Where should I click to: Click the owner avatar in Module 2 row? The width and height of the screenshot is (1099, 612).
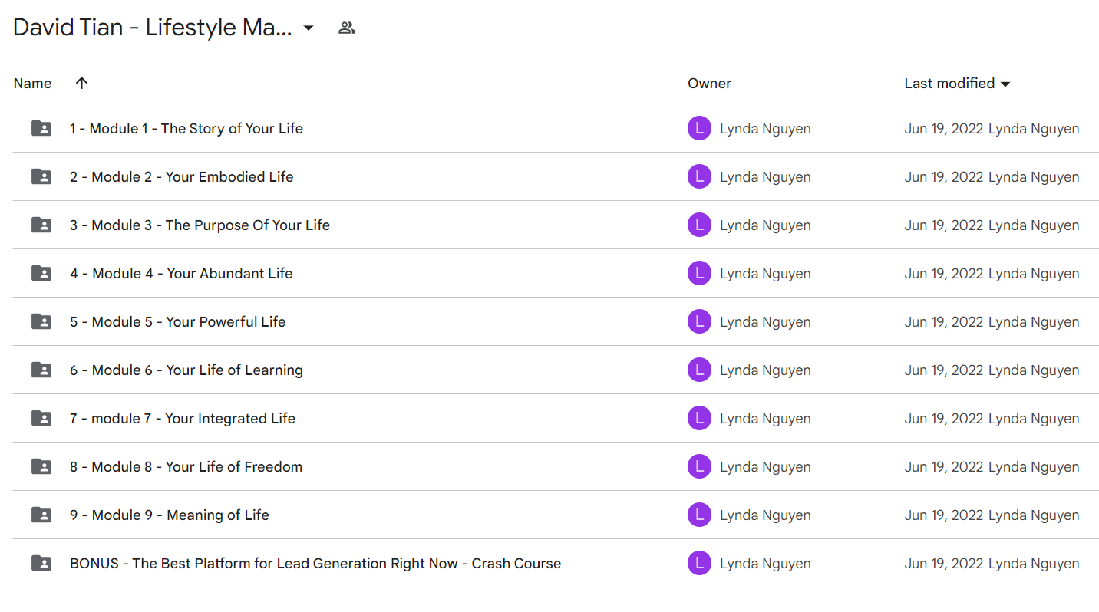(x=699, y=176)
